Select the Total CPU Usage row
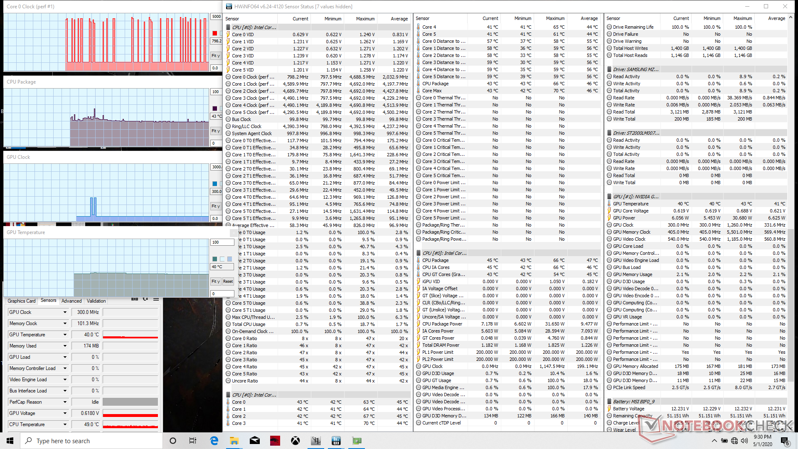The width and height of the screenshot is (798, 449). tap(318, 324)
